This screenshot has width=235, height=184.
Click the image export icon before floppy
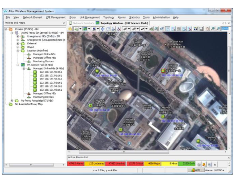click(x=196, y=29)
